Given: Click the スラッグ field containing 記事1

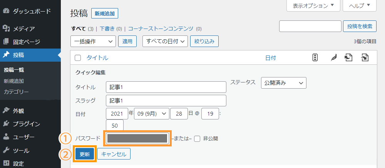Looking at the screenshot, I should (166, 101).
